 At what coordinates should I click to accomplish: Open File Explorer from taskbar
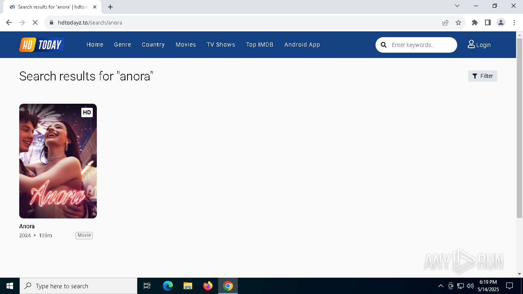188,286
